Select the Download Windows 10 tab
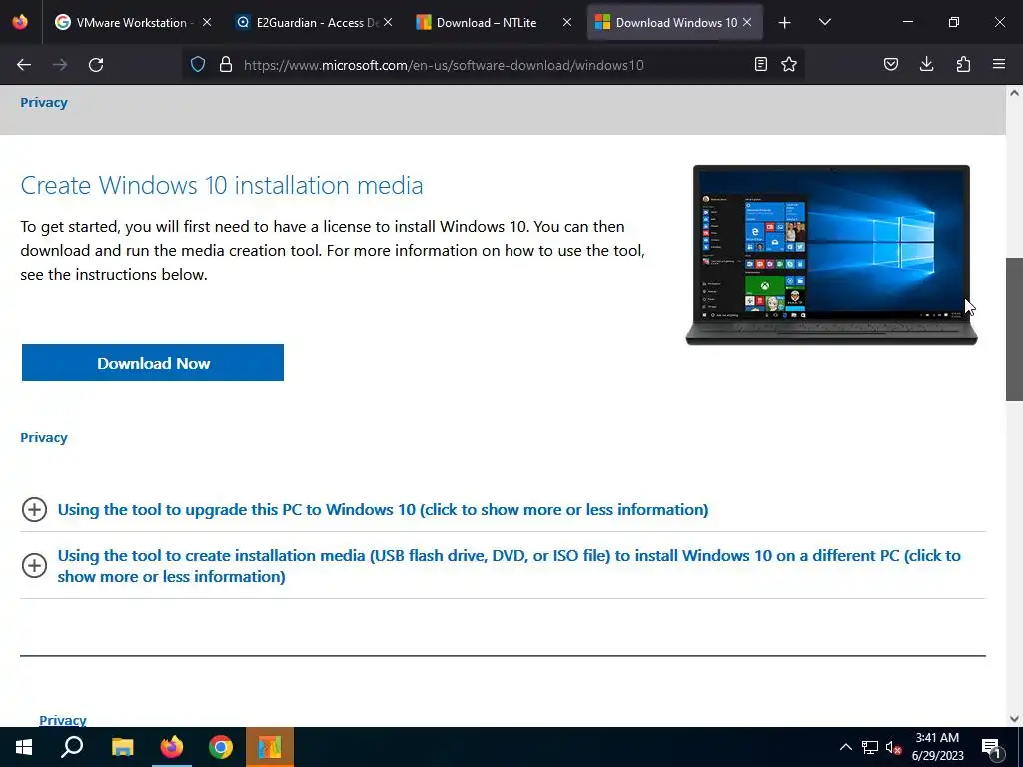This screenshot has width=1023, height=767. [x=675, y=23]
